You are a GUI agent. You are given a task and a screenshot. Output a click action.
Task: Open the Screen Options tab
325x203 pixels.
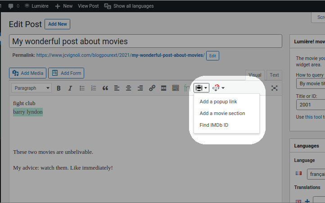319,17
